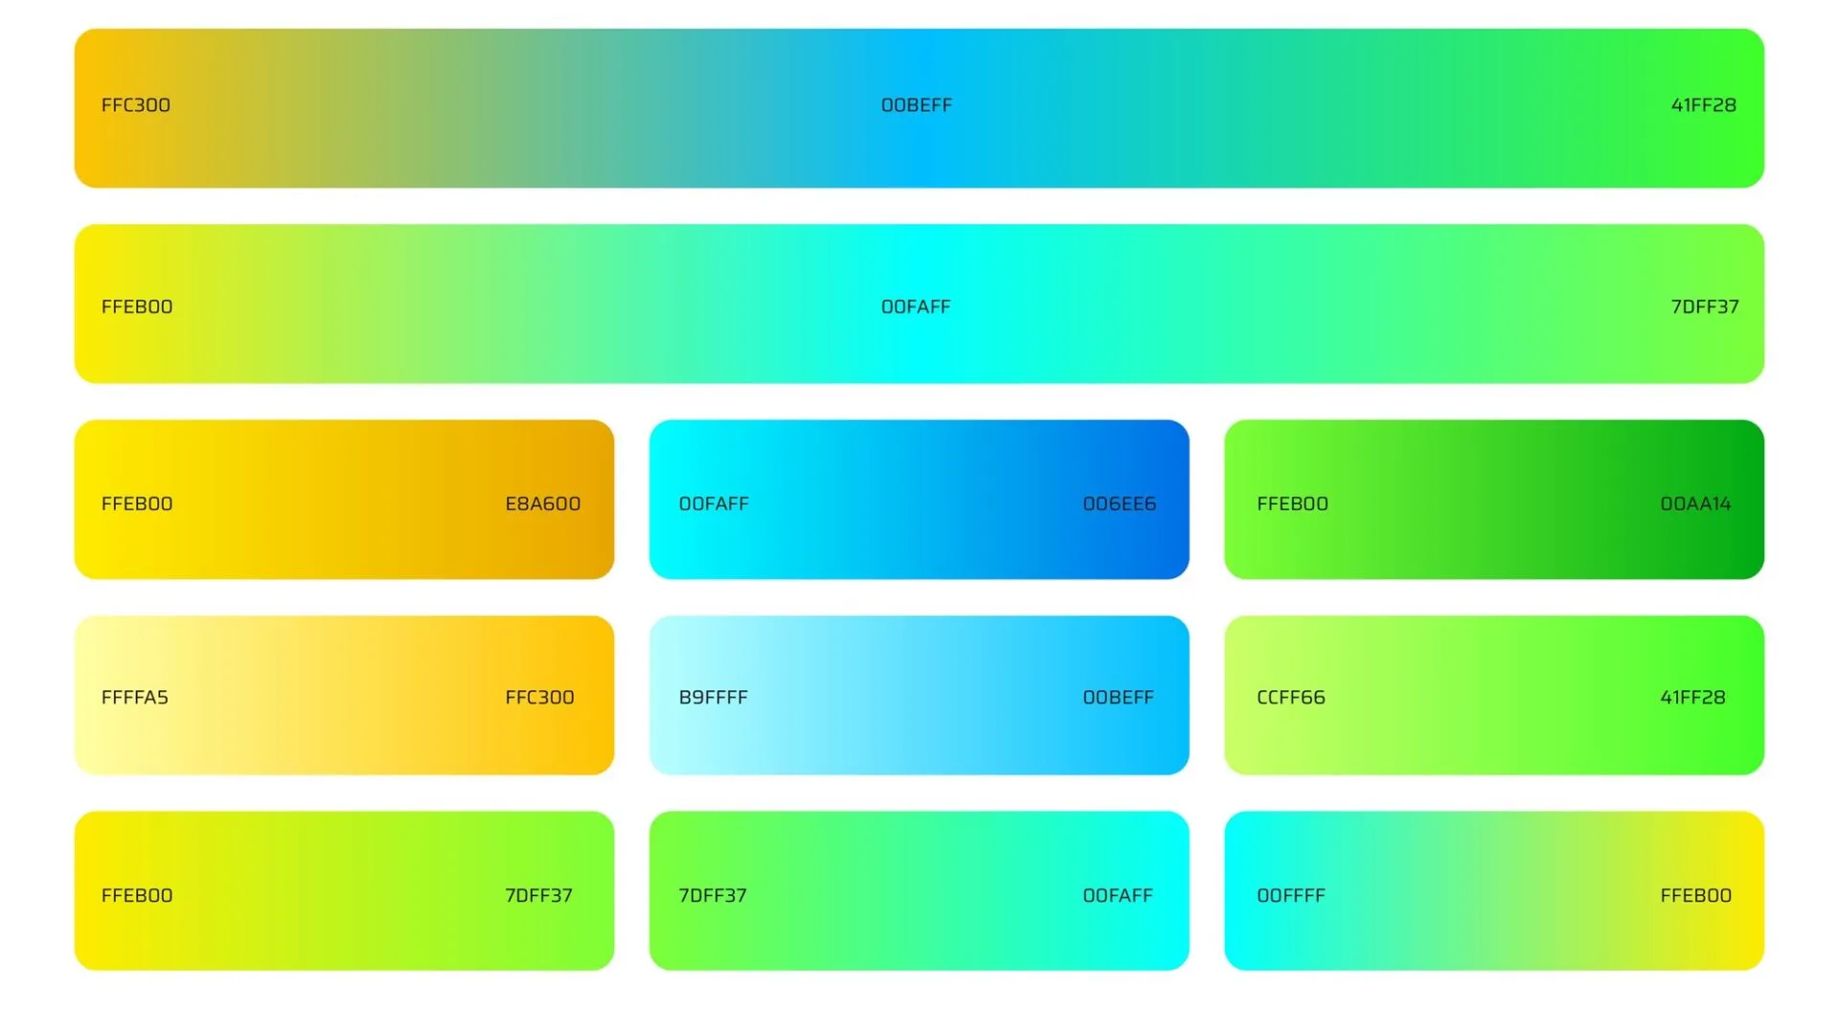Click 00FAFF label centered in the wide bar
The image size is (1839, 1034).
coord(916,307)
